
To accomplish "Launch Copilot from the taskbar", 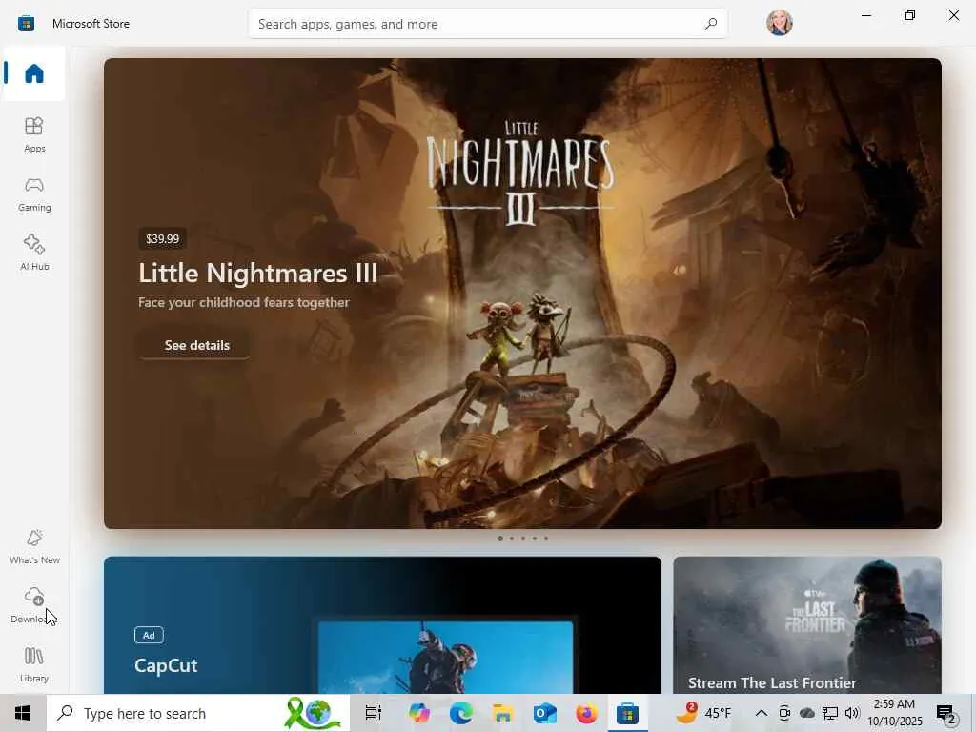I will [419, 713].
